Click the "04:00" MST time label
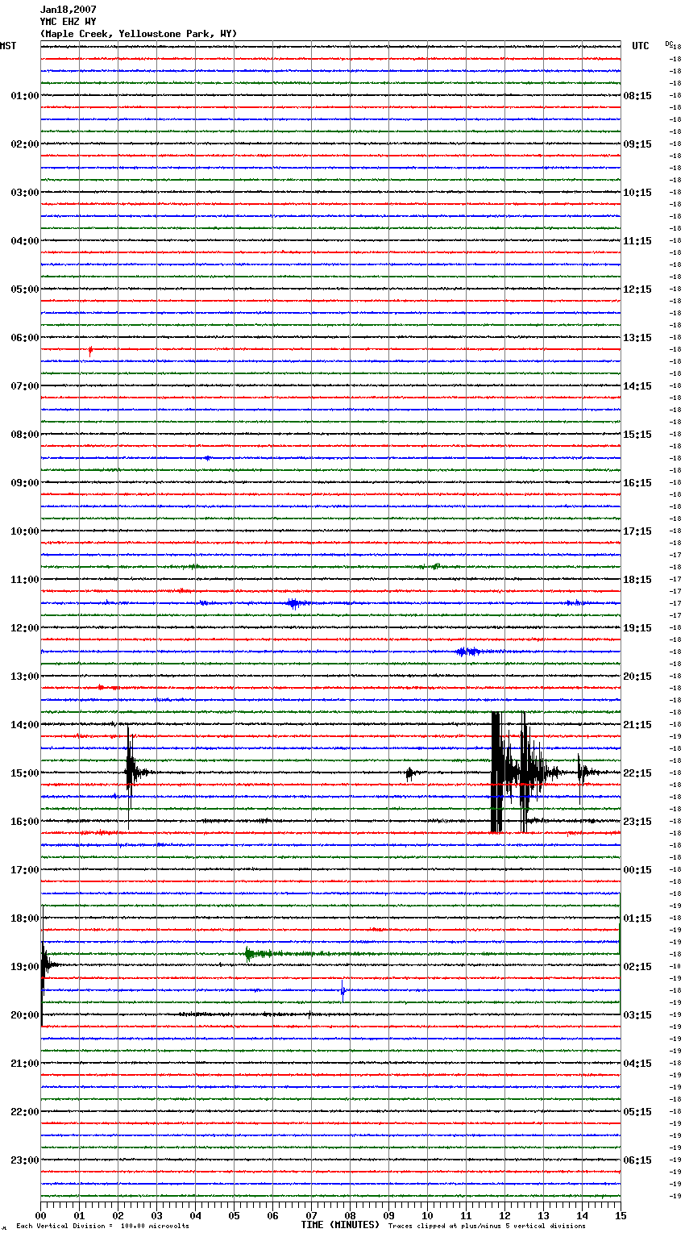This screenshot has height=1237, width=685. (x=25, y=241)
